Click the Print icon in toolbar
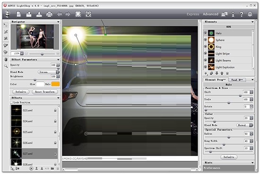 [x=49, y=14]
